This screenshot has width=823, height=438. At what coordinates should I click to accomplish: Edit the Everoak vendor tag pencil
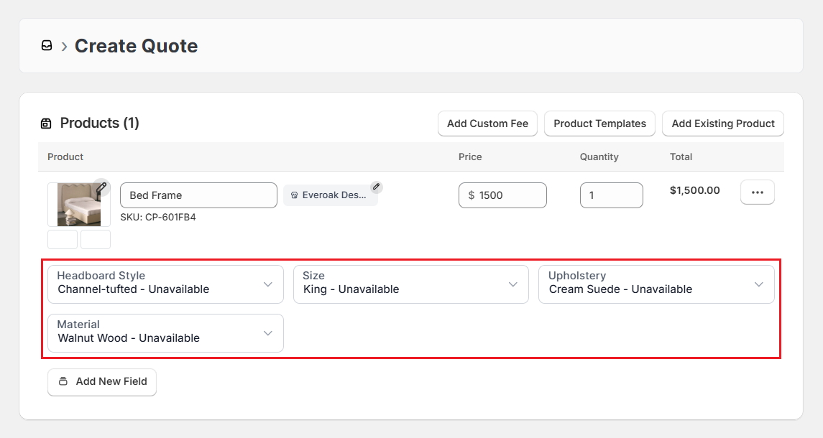[x=377, y=187]
